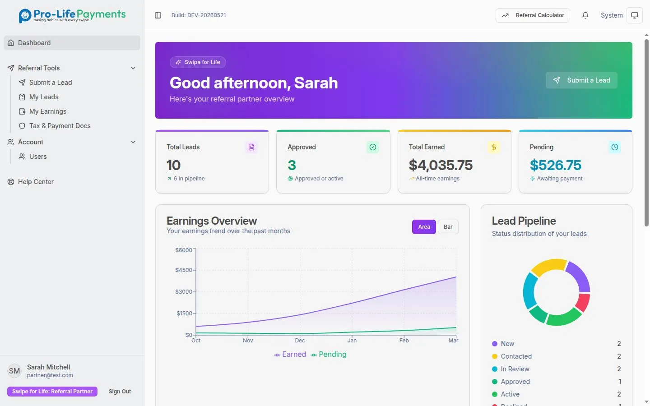Toggle the sidebar panel icon
Viewport: 650px width, 406px height.
158,15
